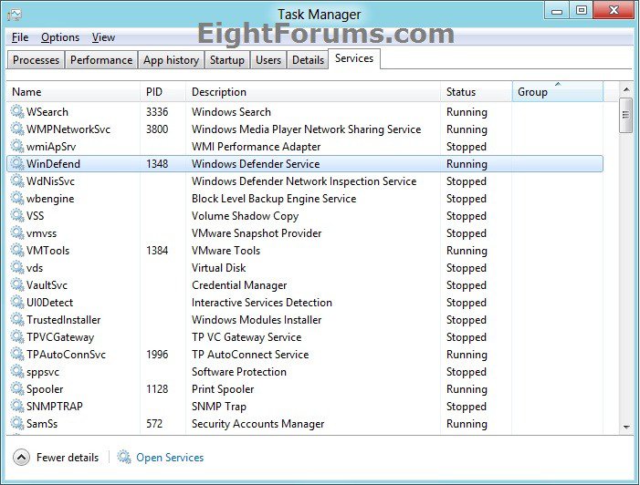640x485 pixels.
Task: Open the File menu
Action: (20, 37)
